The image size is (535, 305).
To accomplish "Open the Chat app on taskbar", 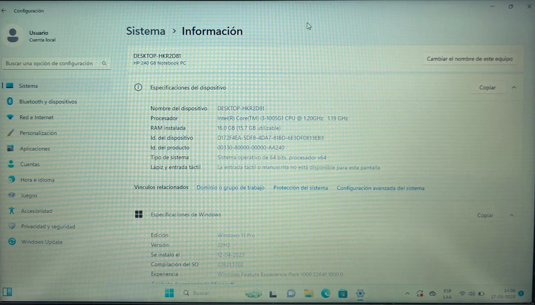I will 291,293.
